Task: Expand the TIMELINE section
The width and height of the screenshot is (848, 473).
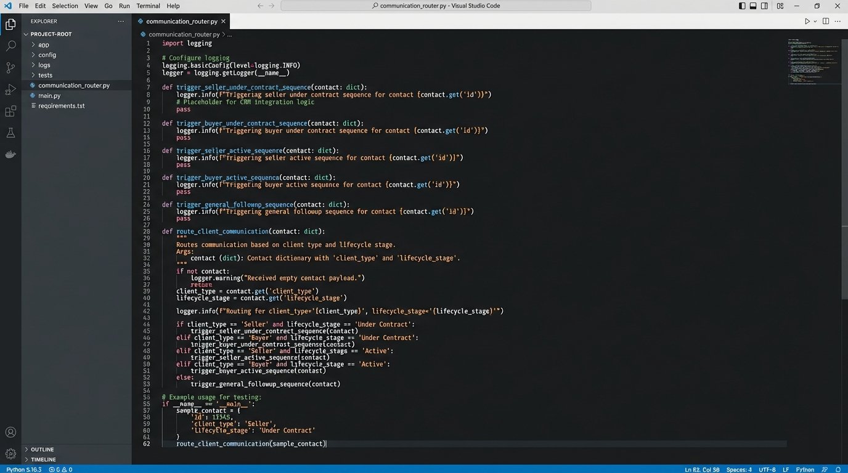Action: click(x=43, y=459)
